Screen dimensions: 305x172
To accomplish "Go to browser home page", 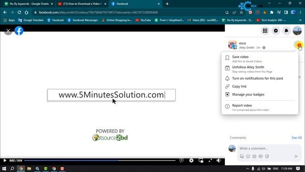I will [27, 12].
